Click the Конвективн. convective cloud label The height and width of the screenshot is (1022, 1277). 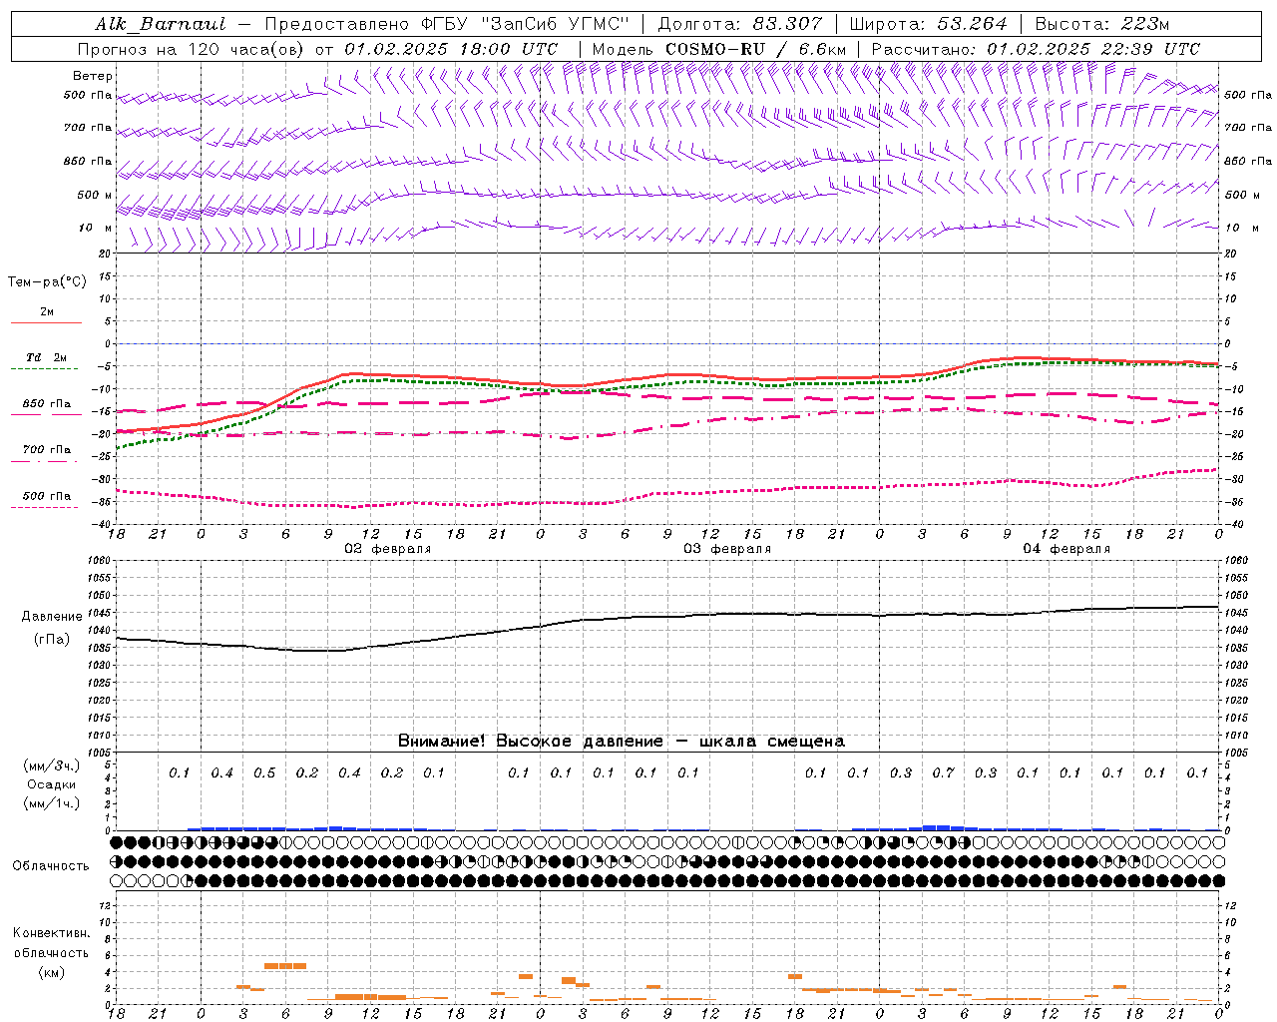coord(51,933)
